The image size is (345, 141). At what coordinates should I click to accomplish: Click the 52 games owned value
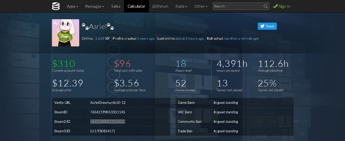click(x=181, y=83)
